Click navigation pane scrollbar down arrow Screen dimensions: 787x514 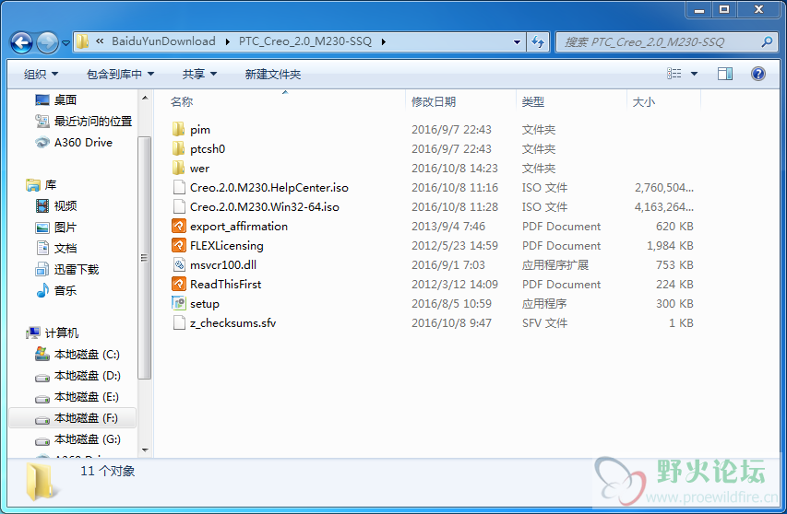tap(145, 450)
